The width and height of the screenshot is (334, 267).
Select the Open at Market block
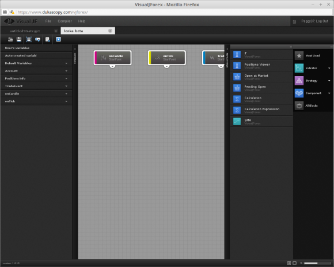261,77
